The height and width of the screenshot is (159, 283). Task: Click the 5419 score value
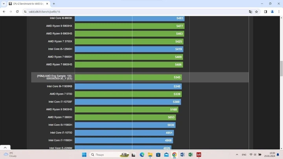(x=178, y=49)
